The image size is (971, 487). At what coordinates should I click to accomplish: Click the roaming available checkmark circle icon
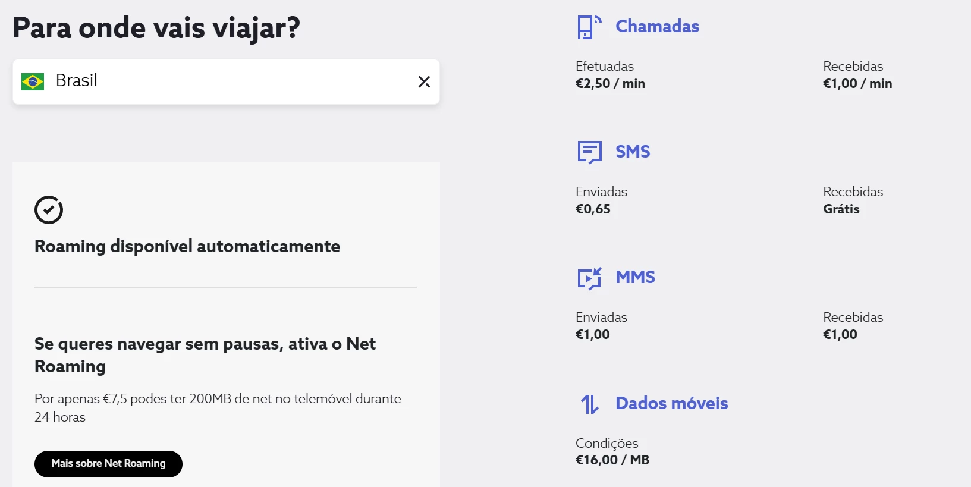[49, 210]
